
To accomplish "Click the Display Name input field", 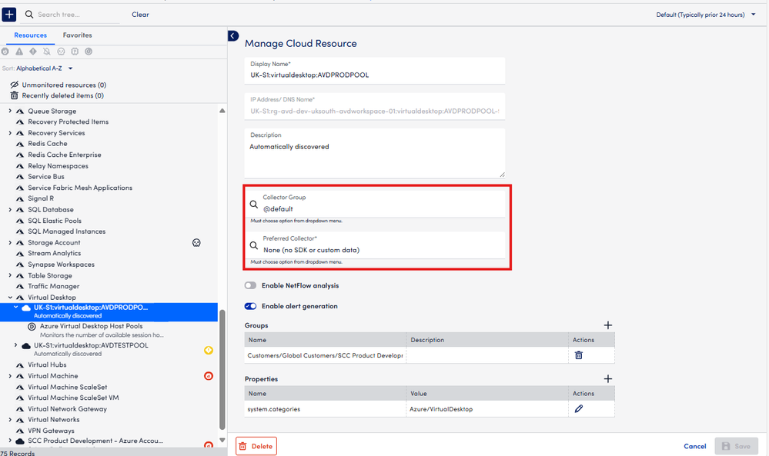I will coord(375,76).
